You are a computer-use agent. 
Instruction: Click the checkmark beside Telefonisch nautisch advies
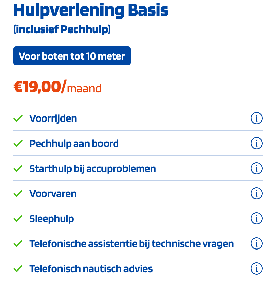pyautogui.click(x=18, y=268)
